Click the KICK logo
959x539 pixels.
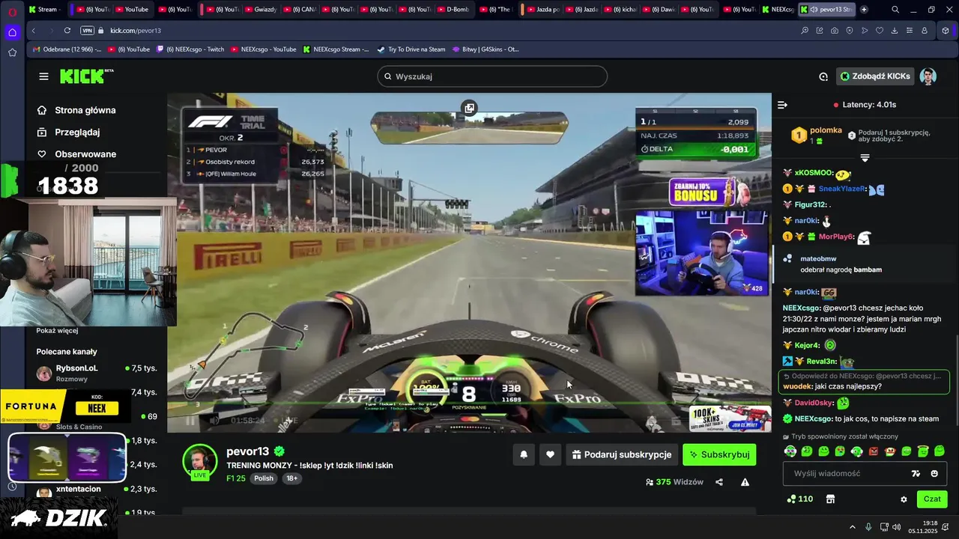[86, 76]
